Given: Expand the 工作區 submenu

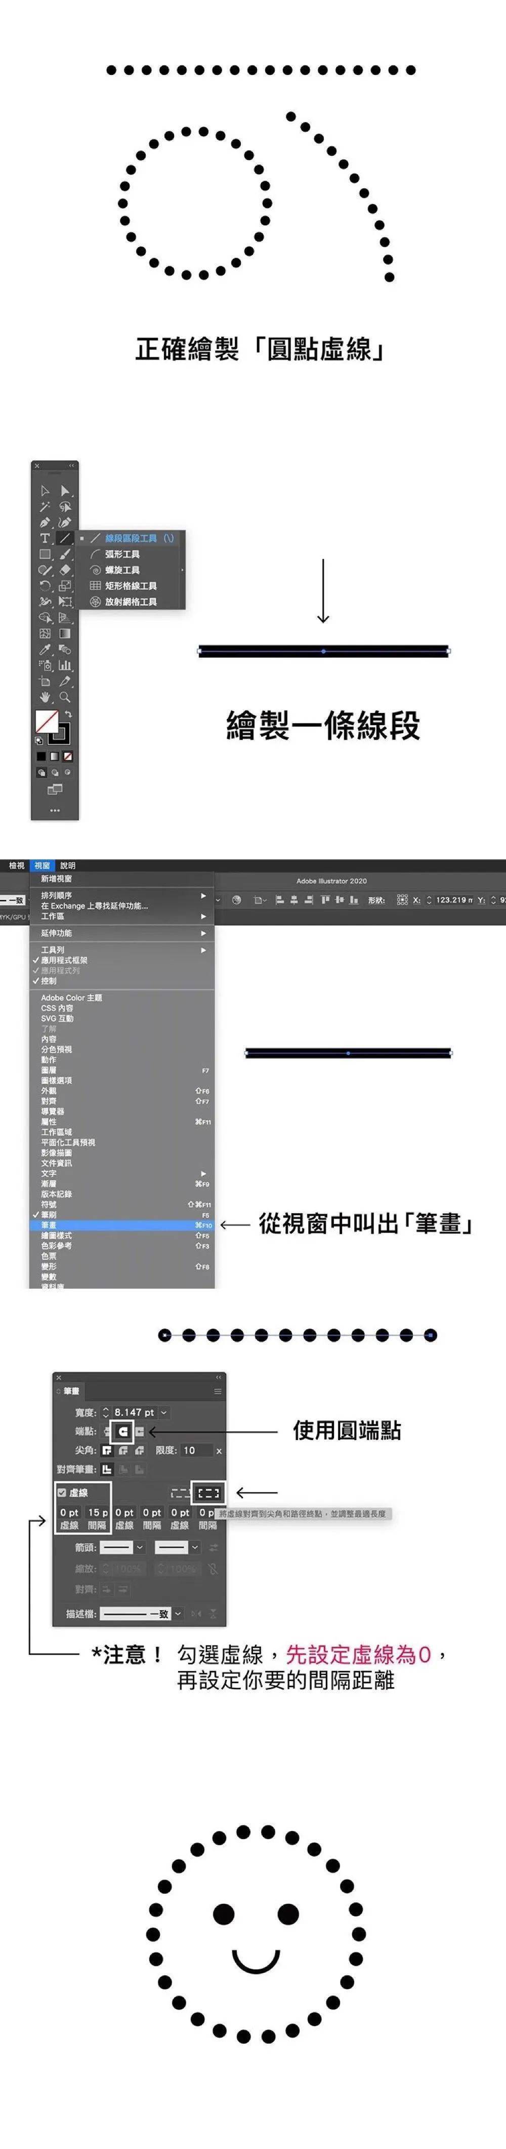Looking at the screenshot, I should pyautogui.click(x=53, y=916).
